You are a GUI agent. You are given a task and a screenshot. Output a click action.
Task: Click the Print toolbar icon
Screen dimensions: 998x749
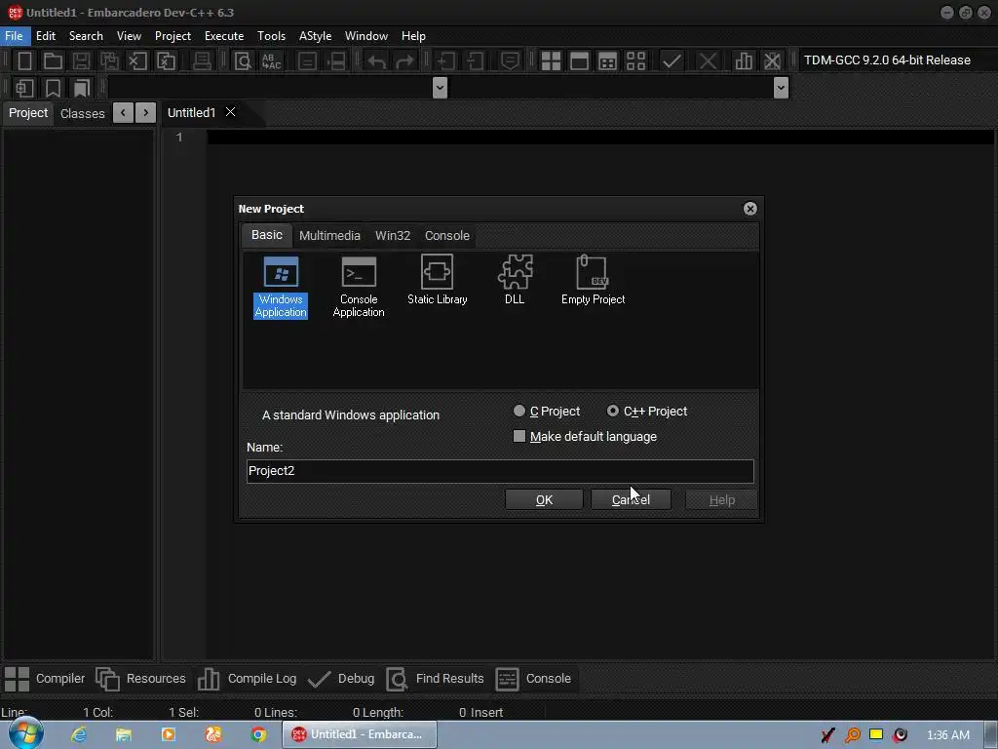pos(202,61)
